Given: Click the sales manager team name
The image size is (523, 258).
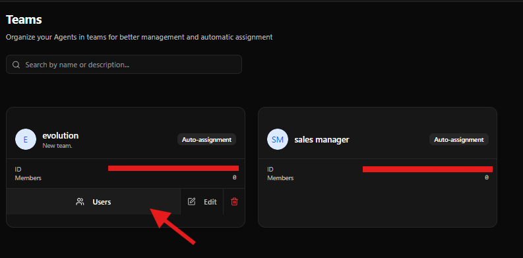Looking at the screenshot, I should [x=322, y=139].
